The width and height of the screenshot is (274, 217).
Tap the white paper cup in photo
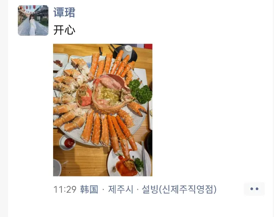click(x=128, y=52)
